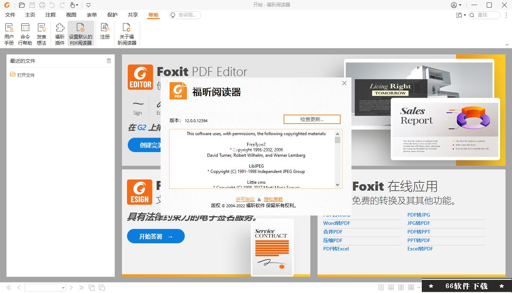Image resolution: width=512 pixels, height=293 pixels.
Task: Clear recent files with trash icon
Action: [109, 61]
